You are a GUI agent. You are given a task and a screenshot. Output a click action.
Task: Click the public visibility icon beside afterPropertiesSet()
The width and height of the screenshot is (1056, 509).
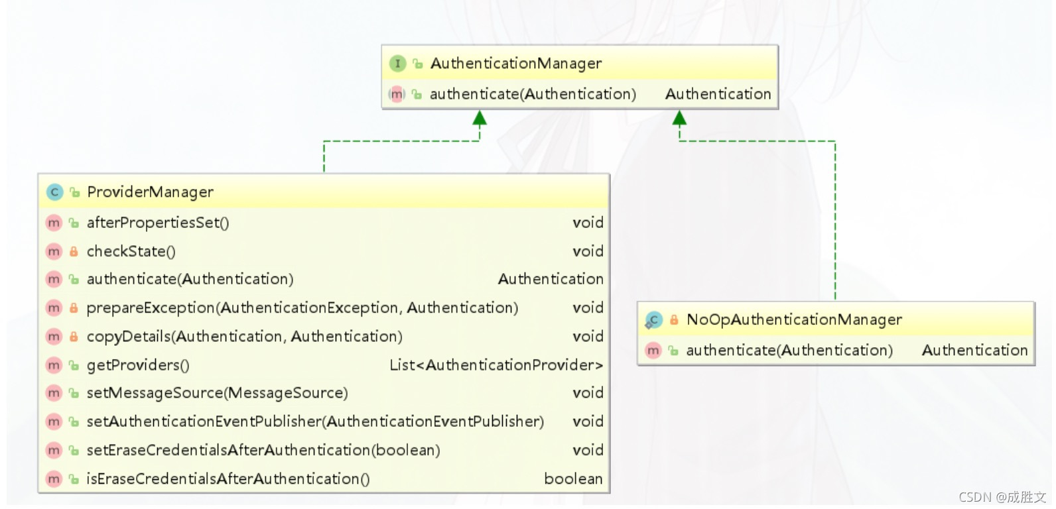74,223
